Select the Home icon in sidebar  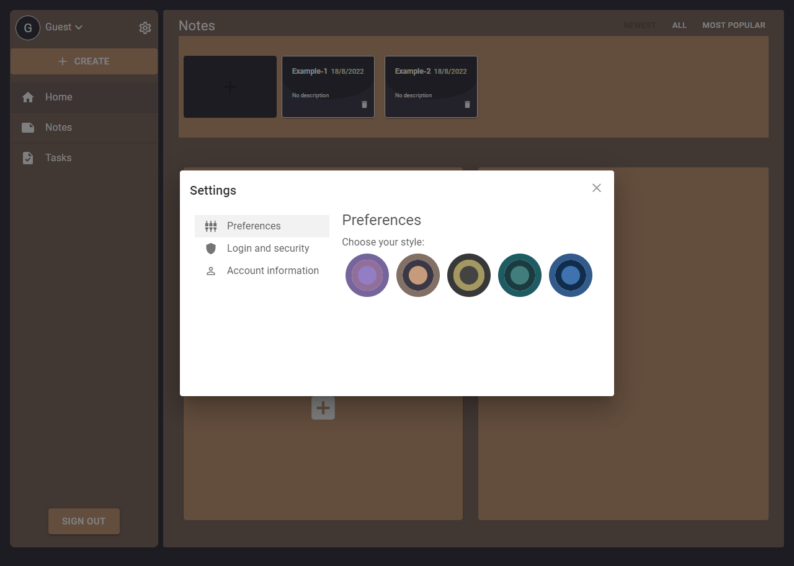(x=27, y=97)
